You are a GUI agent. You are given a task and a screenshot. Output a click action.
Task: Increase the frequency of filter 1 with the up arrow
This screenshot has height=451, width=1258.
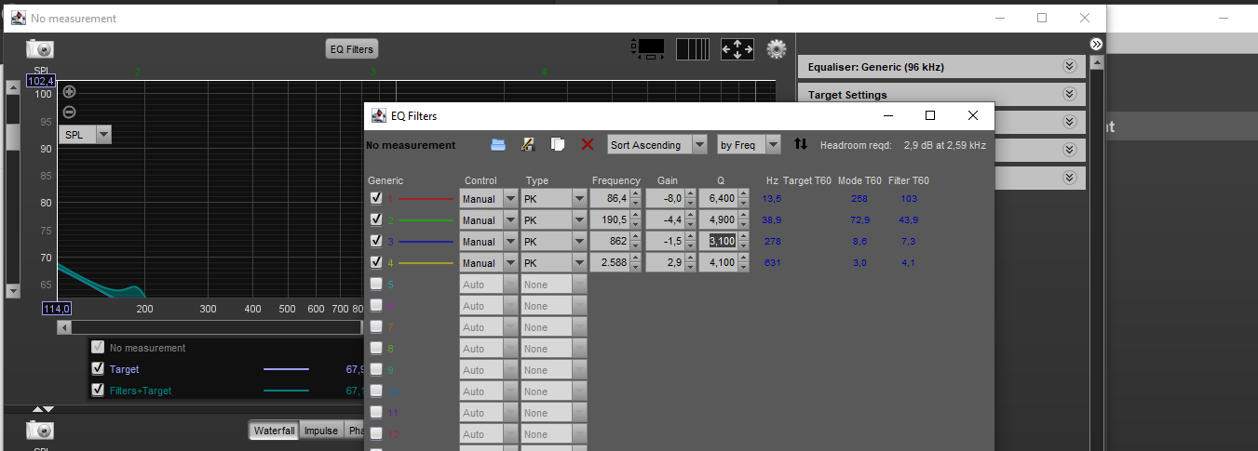635,194
